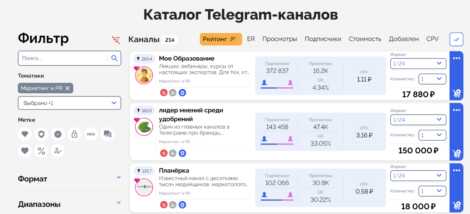This screenshot has height=214, width=470.
Task: Sort by Рейтинг button
Action: (221, 39)
